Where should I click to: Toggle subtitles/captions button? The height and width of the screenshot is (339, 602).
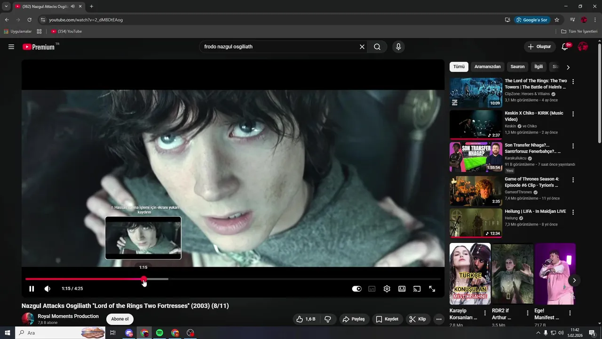click(x=372, y=289)
